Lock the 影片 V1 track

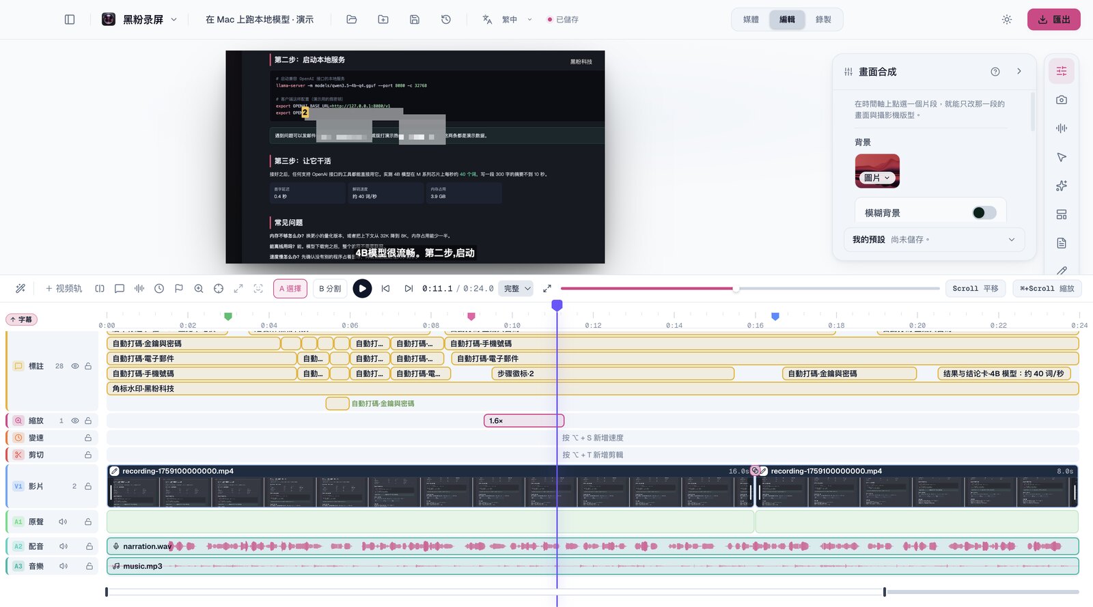coord(88,486)
